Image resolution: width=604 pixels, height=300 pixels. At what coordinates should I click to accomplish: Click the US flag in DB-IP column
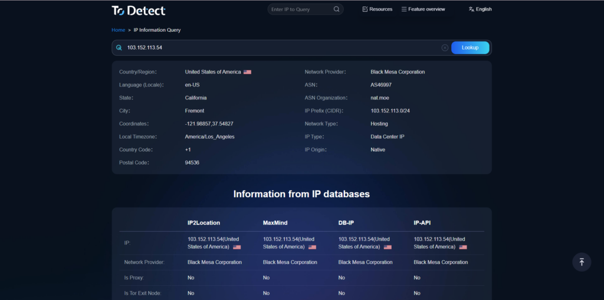click(x=388, y=247)
